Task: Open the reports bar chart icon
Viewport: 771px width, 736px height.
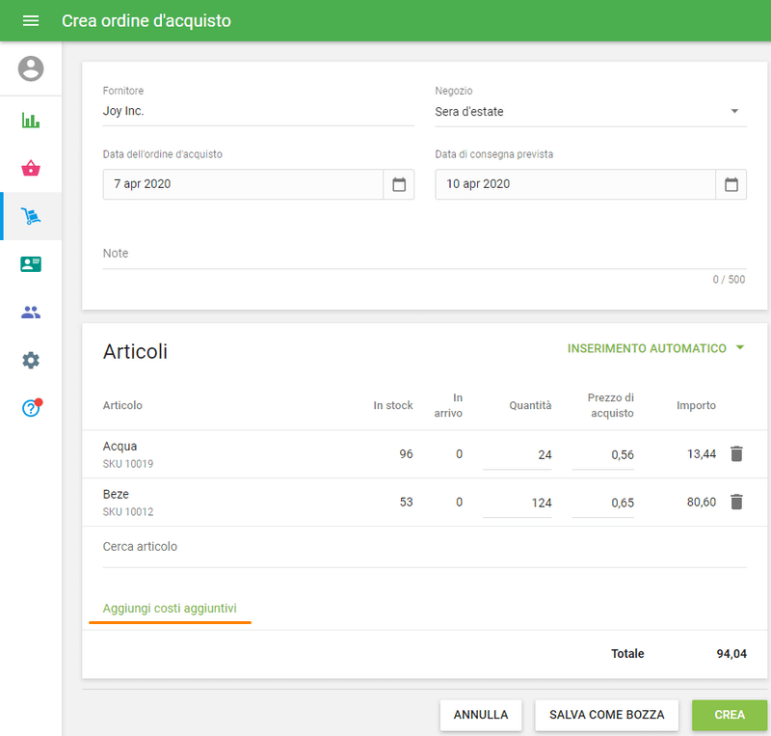Action: [31, 121]
